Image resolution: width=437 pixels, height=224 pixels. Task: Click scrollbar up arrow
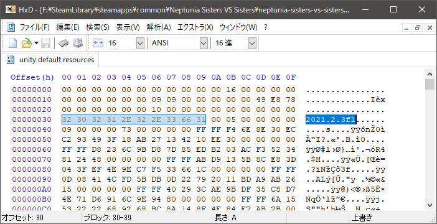tap(430, 73)
